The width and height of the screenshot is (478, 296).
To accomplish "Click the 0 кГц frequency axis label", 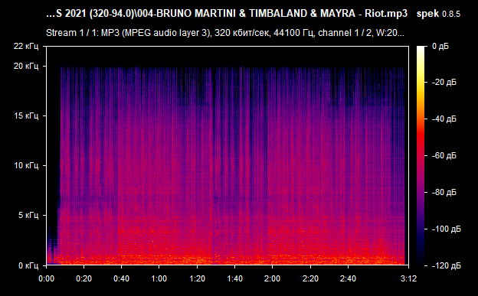I will pos(28,265).
